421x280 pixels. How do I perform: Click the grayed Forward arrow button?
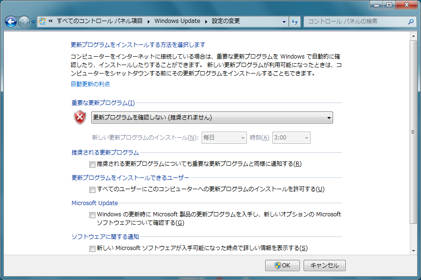coord(24,22)
